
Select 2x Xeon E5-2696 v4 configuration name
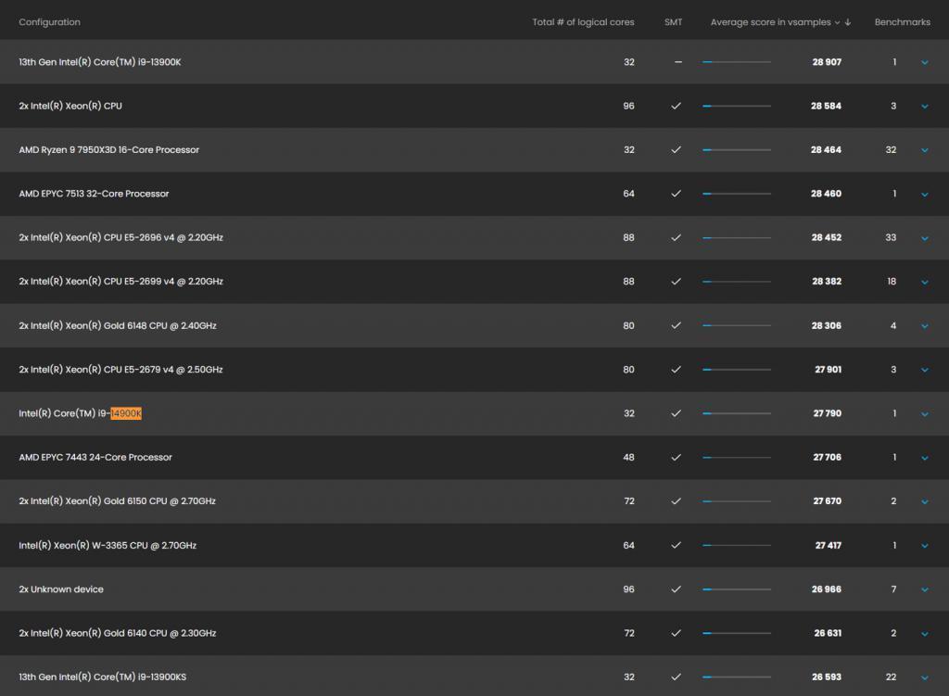[x=121, y=237]
